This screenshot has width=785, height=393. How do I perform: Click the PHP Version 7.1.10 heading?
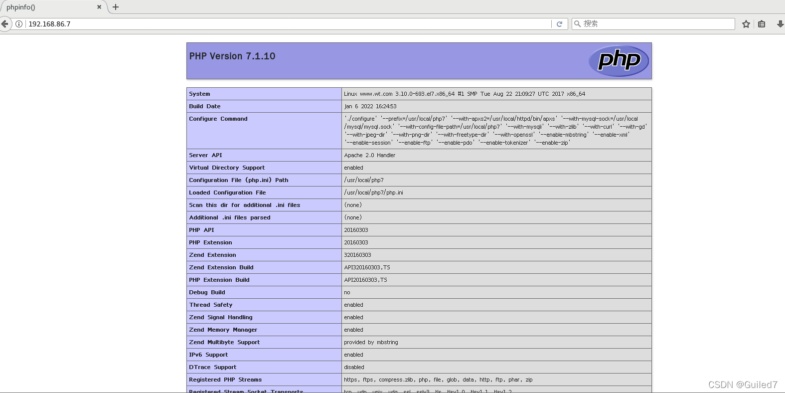232,56
